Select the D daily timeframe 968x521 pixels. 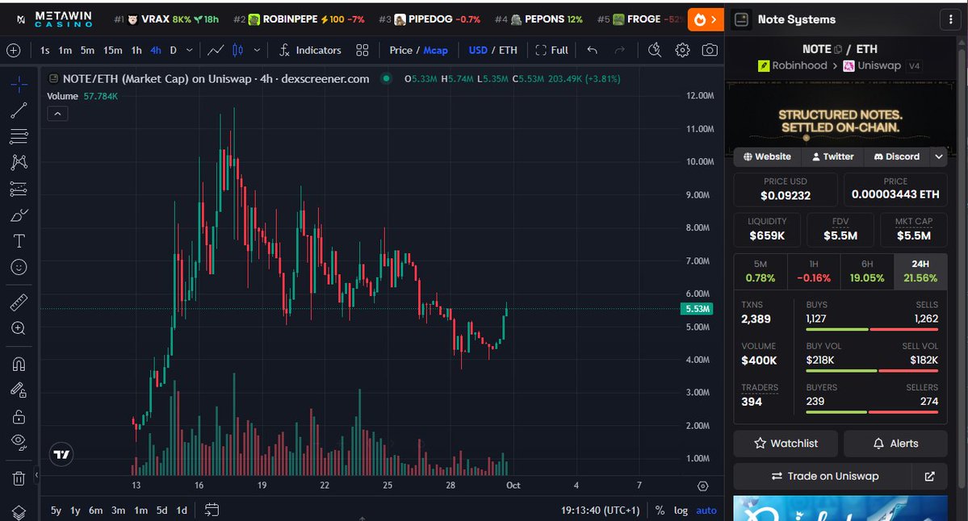174,51
